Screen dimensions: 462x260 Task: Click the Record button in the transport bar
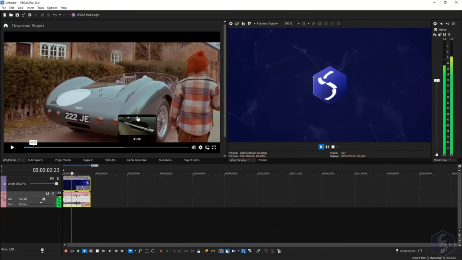(66, 251)
